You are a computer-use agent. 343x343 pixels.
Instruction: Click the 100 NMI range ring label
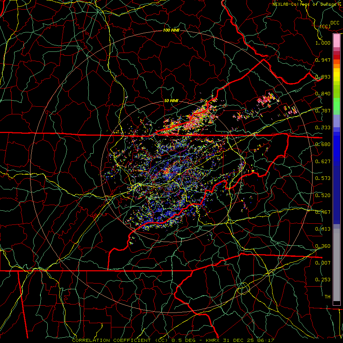[x=171, y=30]
